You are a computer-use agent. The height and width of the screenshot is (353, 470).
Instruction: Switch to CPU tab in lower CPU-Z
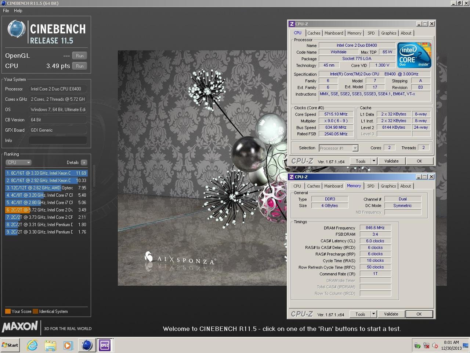click(x=297, y=186)
